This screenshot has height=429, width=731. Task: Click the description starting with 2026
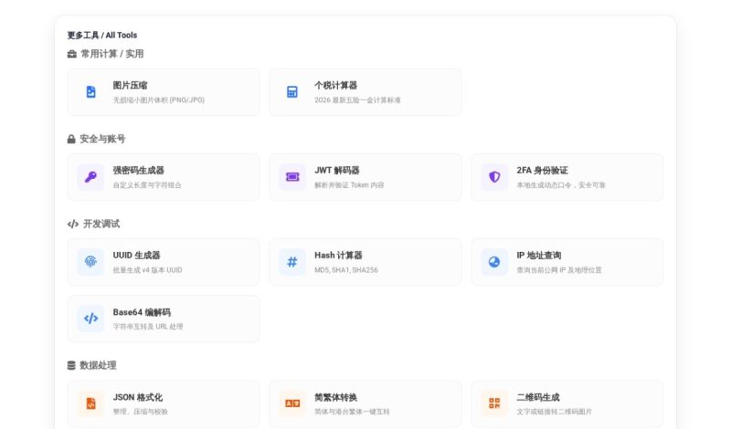357,99
